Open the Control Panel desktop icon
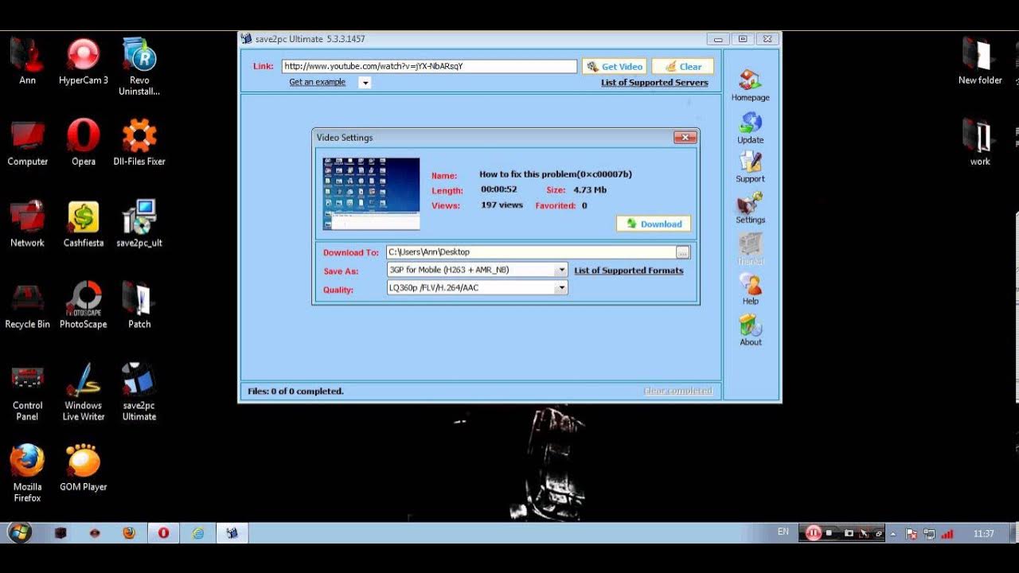 (27, 392)
